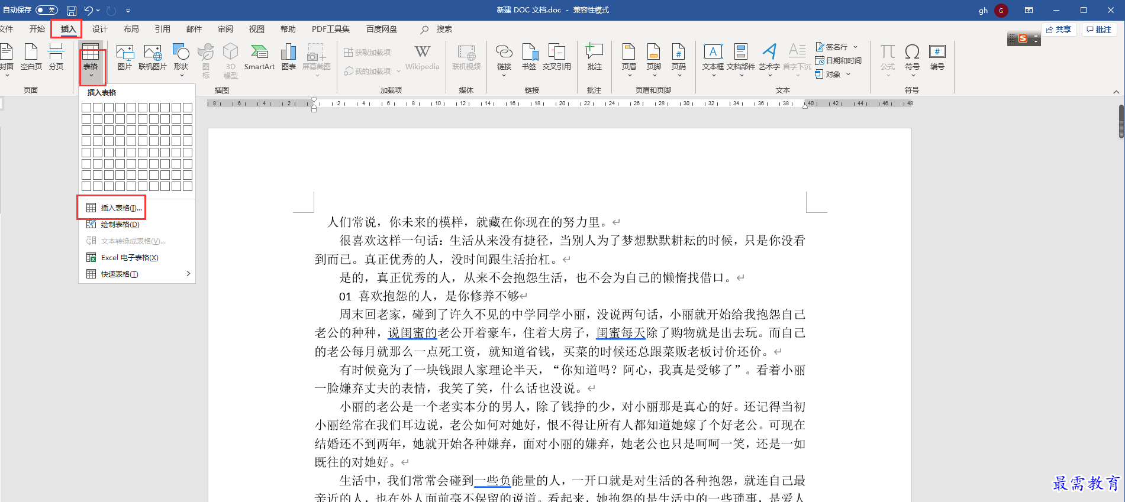Open the 页眉 header dropdown
The height and width of the screenshot is (502, 1125).
629,60
